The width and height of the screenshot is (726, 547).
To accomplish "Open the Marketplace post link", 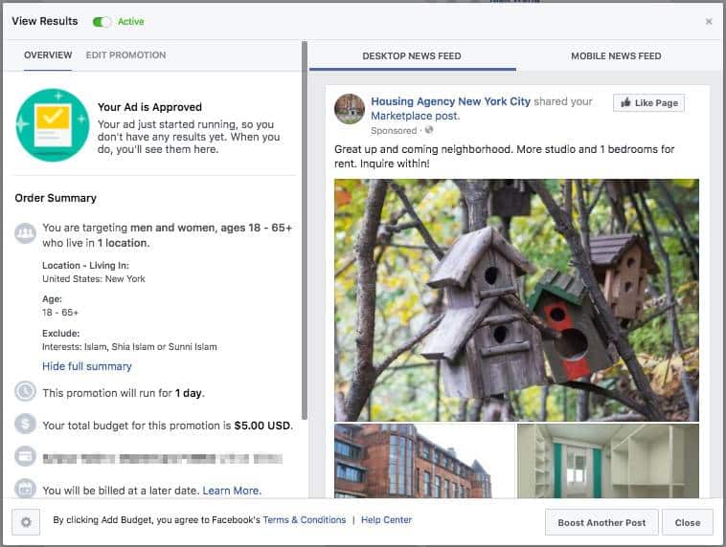I will tap(416, 116).
